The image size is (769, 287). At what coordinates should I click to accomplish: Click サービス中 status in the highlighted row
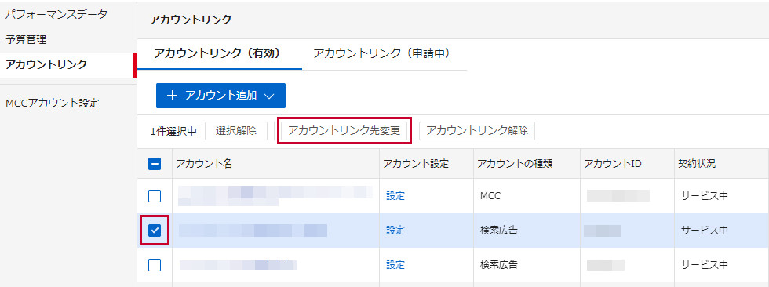[705, 231]
